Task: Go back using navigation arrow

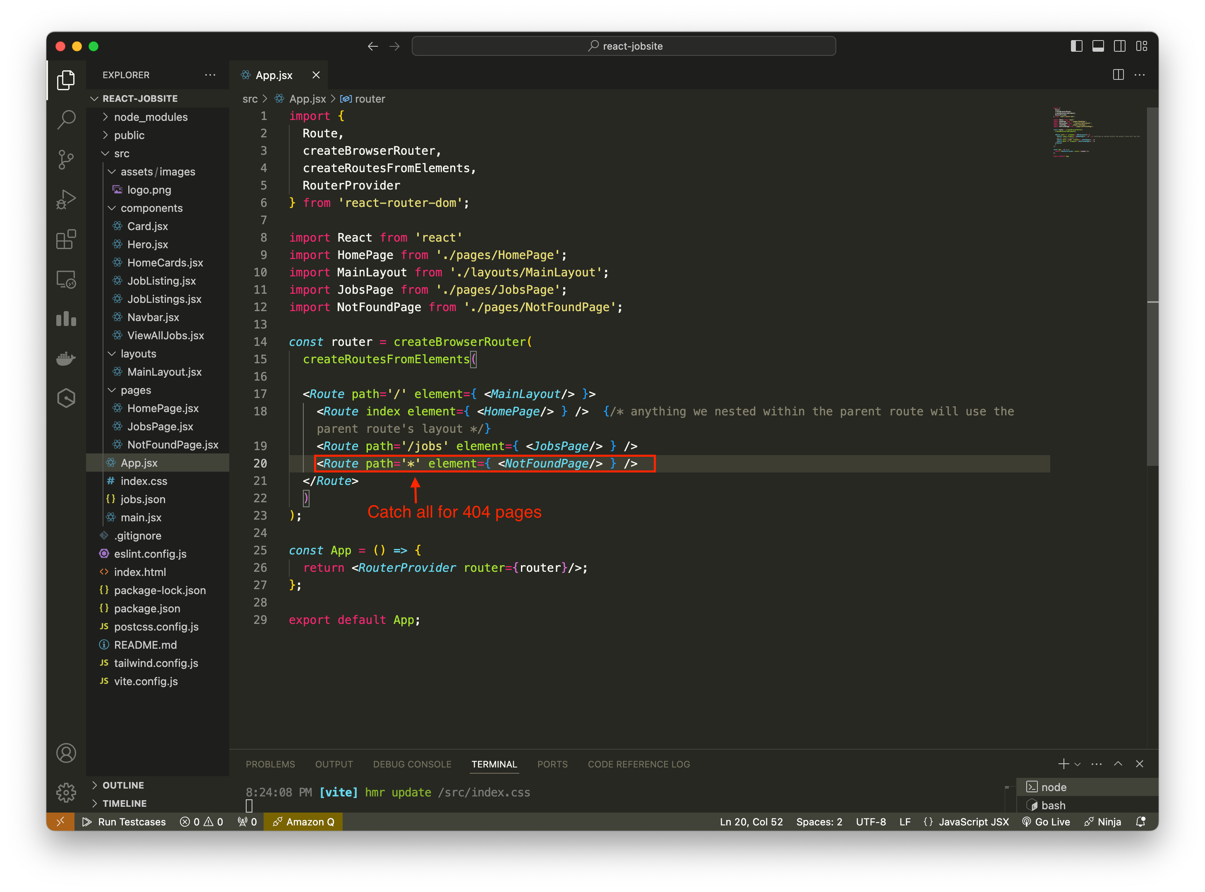Action: [x=373, y=46]
